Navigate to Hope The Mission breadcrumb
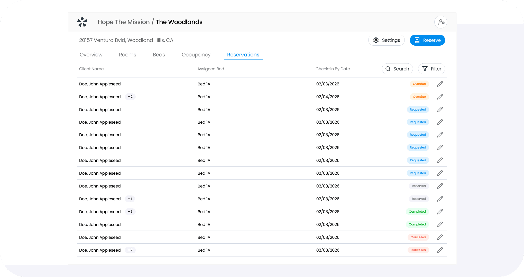This screenshot has height=277, width=524. coord(124,22)
